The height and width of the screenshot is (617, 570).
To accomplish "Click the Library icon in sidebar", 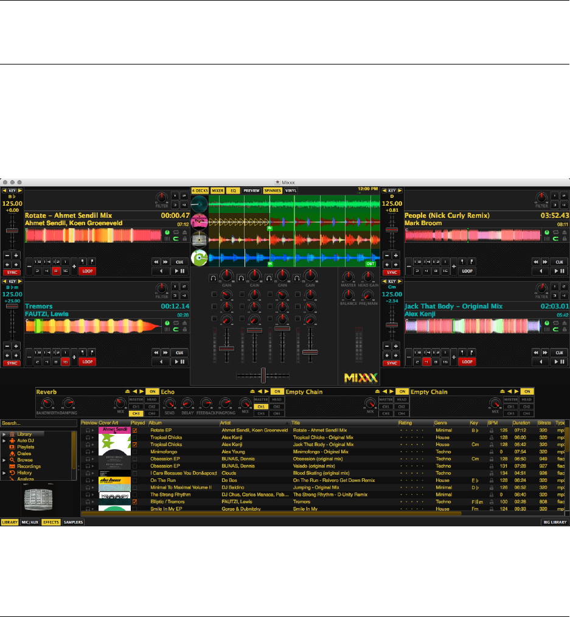I will coord(12,434).
